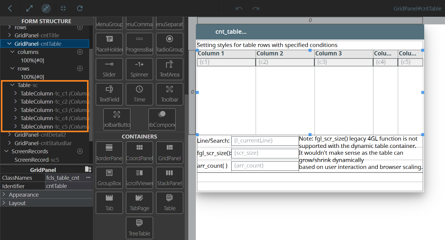Click the back arrow in top toolbar
This screenshot has height=240, width=445.
coord(10,8)
